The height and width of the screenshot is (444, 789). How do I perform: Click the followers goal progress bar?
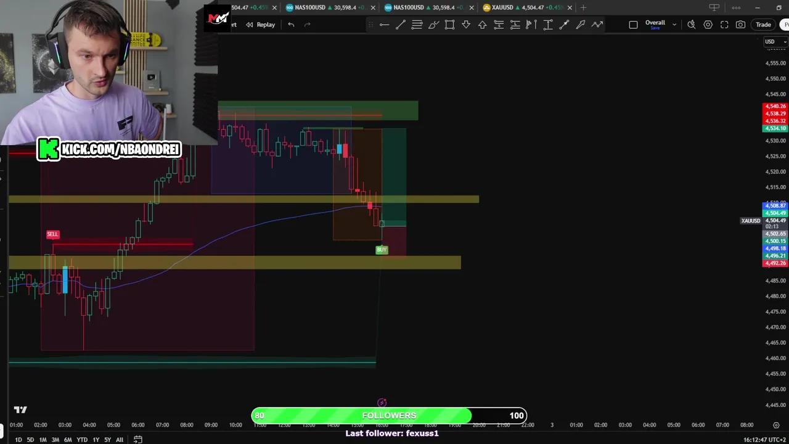click(x=389, y=416)
